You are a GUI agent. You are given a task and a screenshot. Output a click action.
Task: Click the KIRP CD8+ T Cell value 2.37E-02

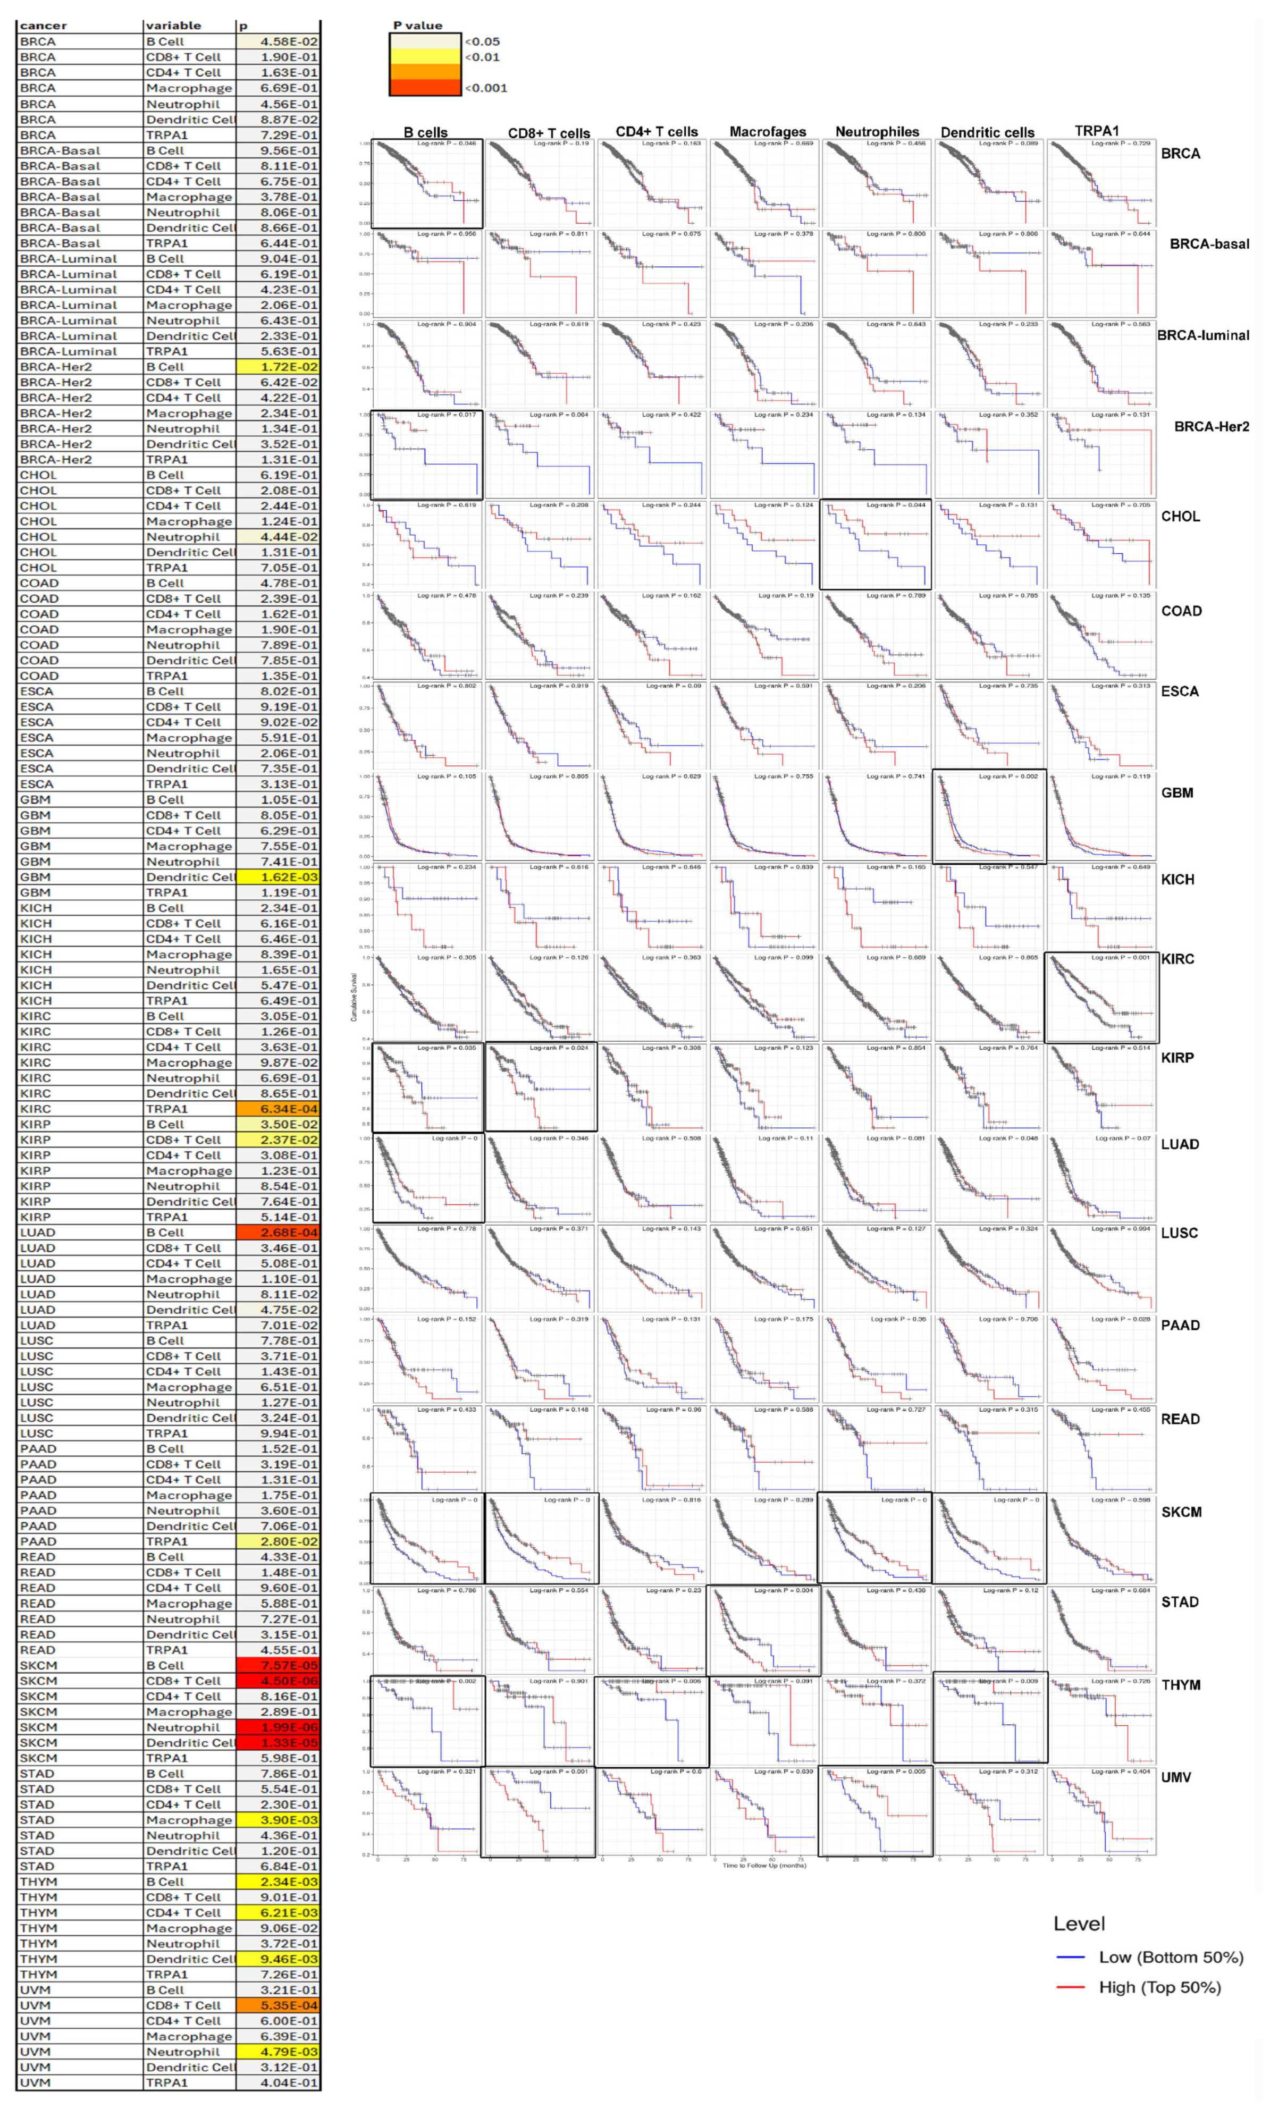coord(278,1140)
